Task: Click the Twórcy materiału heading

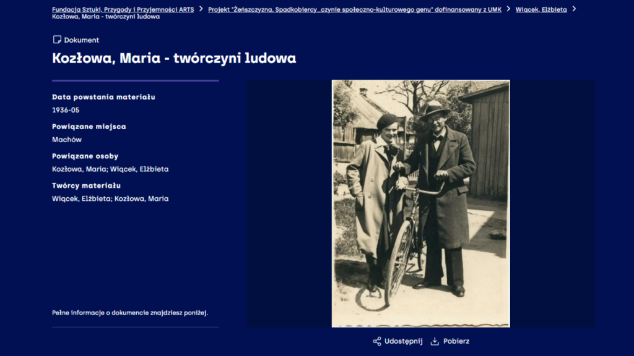Action: (86, 185)
